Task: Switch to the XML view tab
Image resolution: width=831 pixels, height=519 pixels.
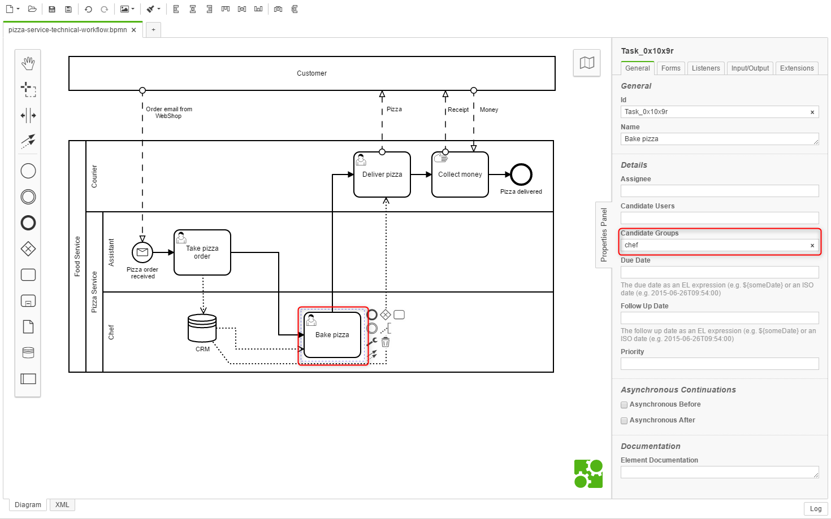Action: [x=62, y=505]
